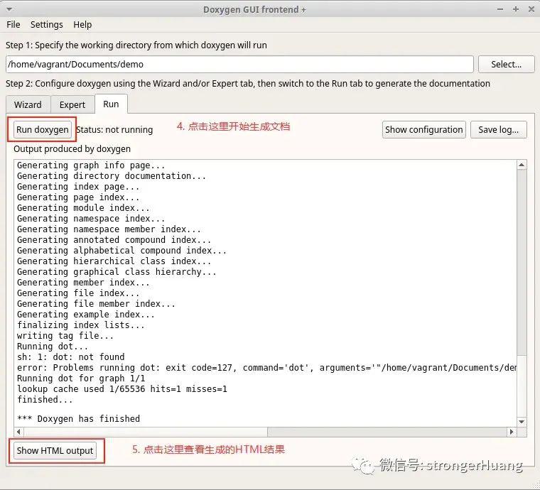Close the Doxygen GUI frontend window

(531, 9)
